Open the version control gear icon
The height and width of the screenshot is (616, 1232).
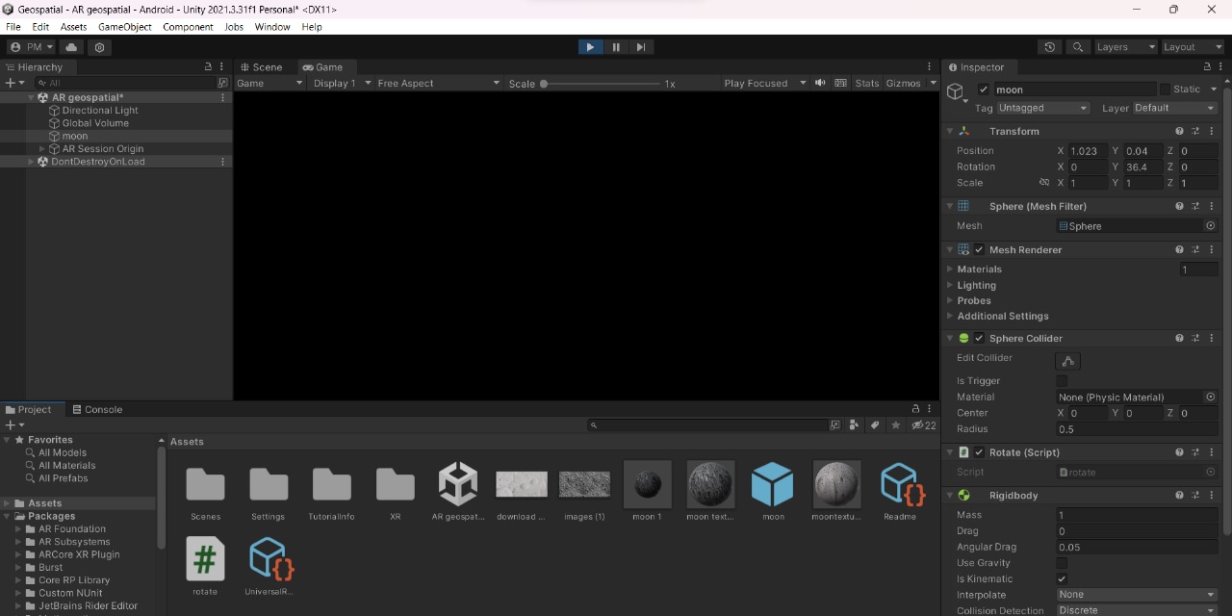coord(100,47)
